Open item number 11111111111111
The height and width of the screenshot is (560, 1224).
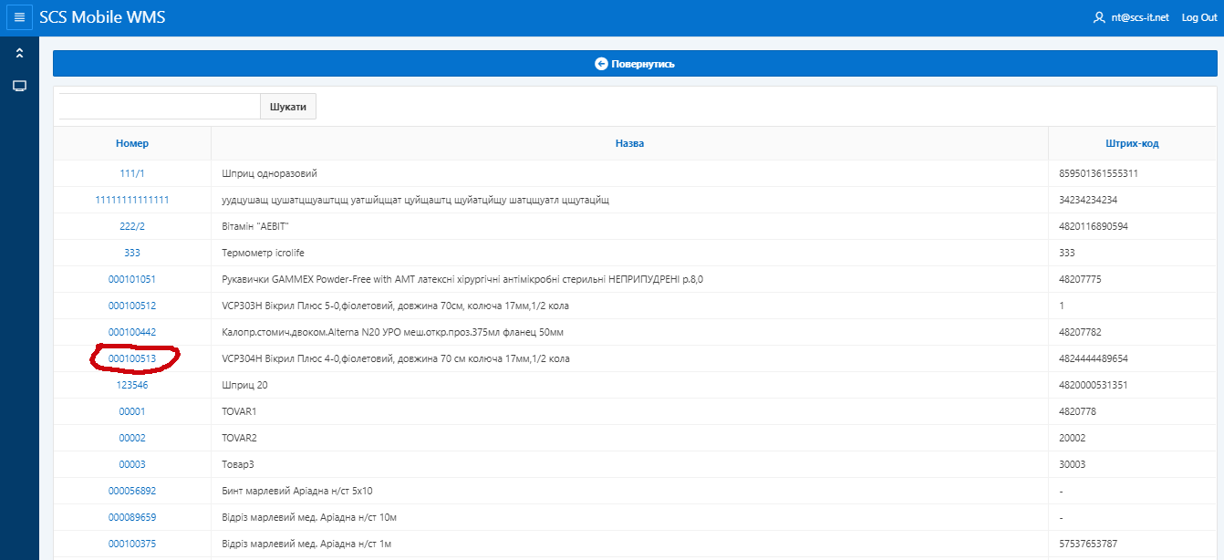click(132, 200)
